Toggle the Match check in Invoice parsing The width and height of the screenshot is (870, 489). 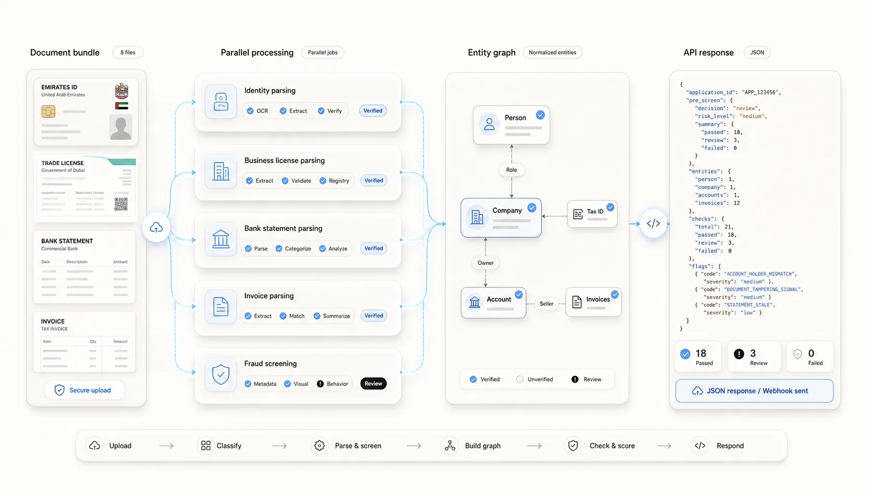click(283, 316)
